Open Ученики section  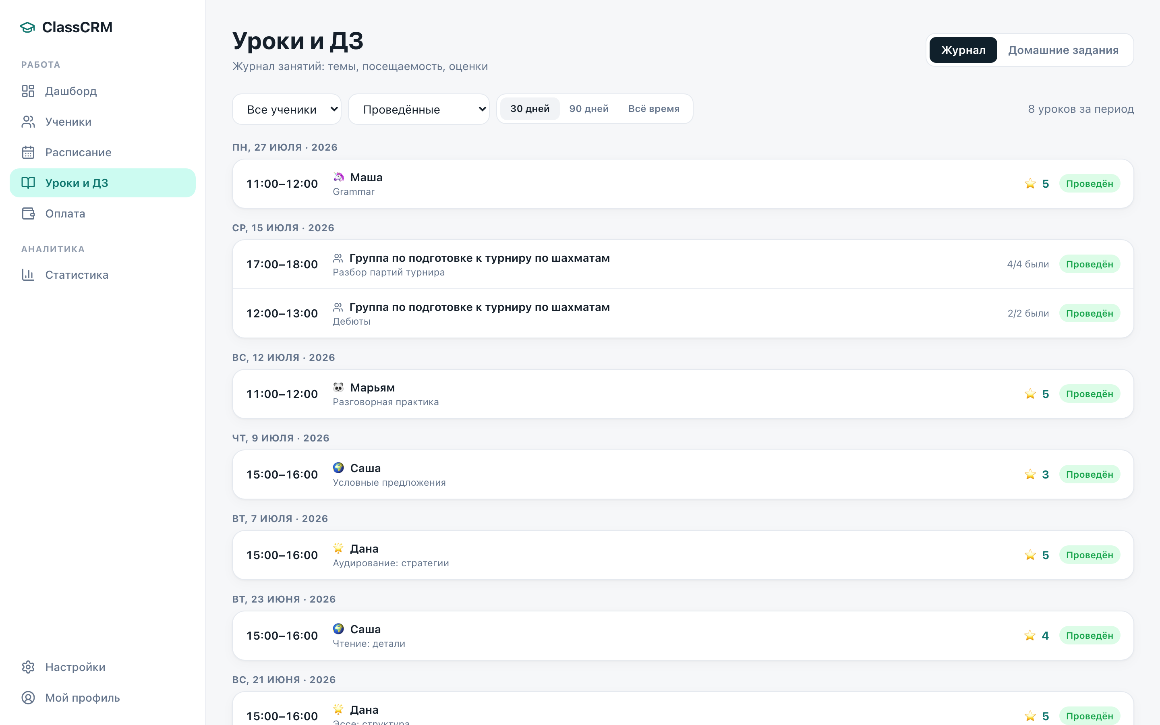pos(103,122)
